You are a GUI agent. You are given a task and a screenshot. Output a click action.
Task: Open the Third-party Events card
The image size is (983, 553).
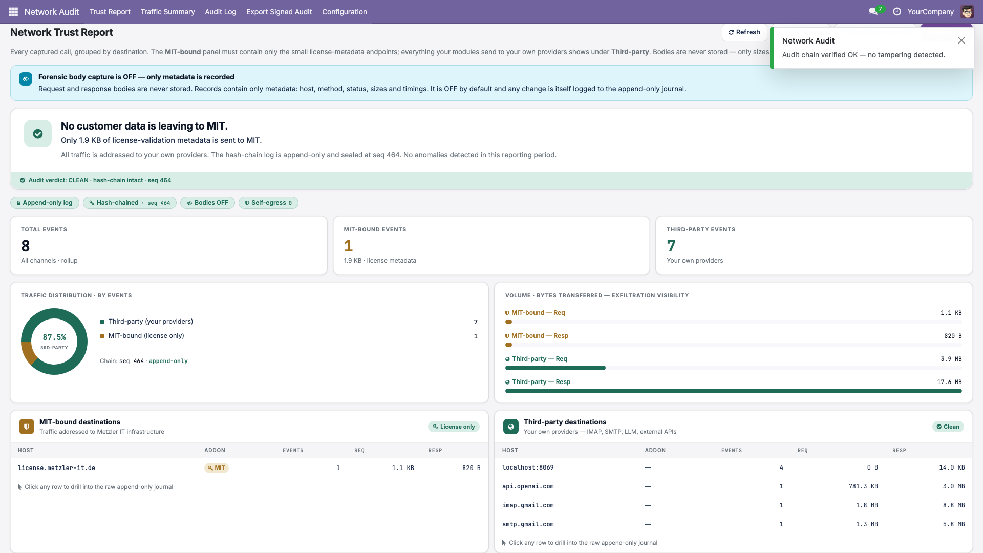(814, 245)
